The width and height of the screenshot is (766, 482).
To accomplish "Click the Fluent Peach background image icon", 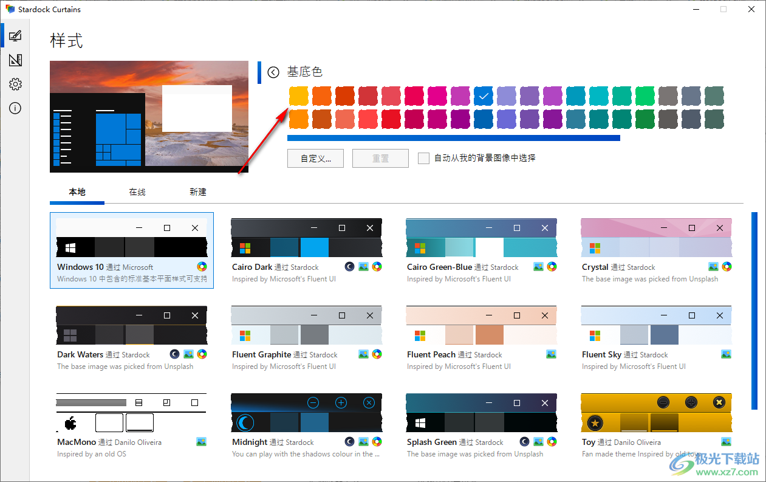I will click(552, 354).
